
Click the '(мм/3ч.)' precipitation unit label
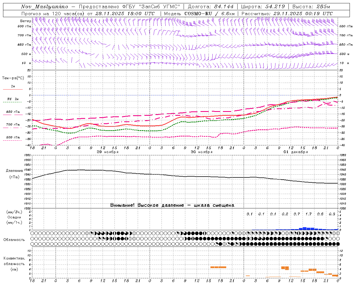point(14,212)
